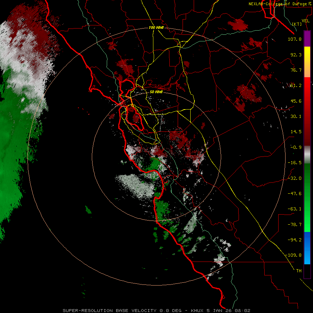This screenshot has height=313, width=313.
Task: Pick the blue segment of the color bar
Action: (x=307, y=248)
